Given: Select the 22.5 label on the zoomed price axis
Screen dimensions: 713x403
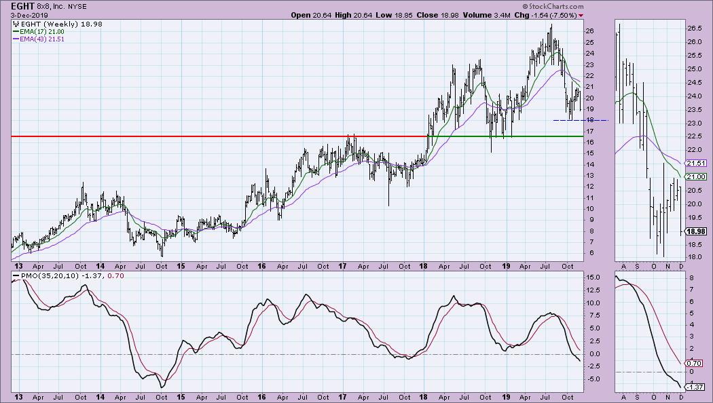Looking at the screenshot, I should 695,136.
